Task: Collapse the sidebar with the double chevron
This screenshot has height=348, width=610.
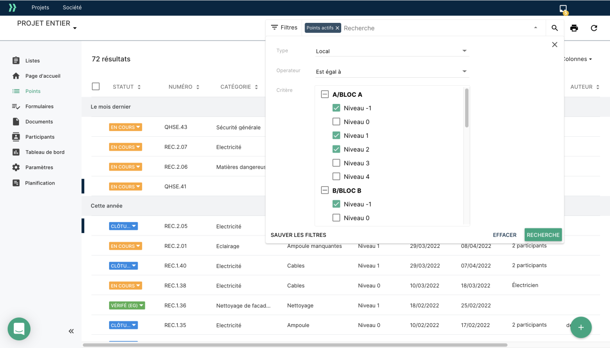Action: coord(71,331)
